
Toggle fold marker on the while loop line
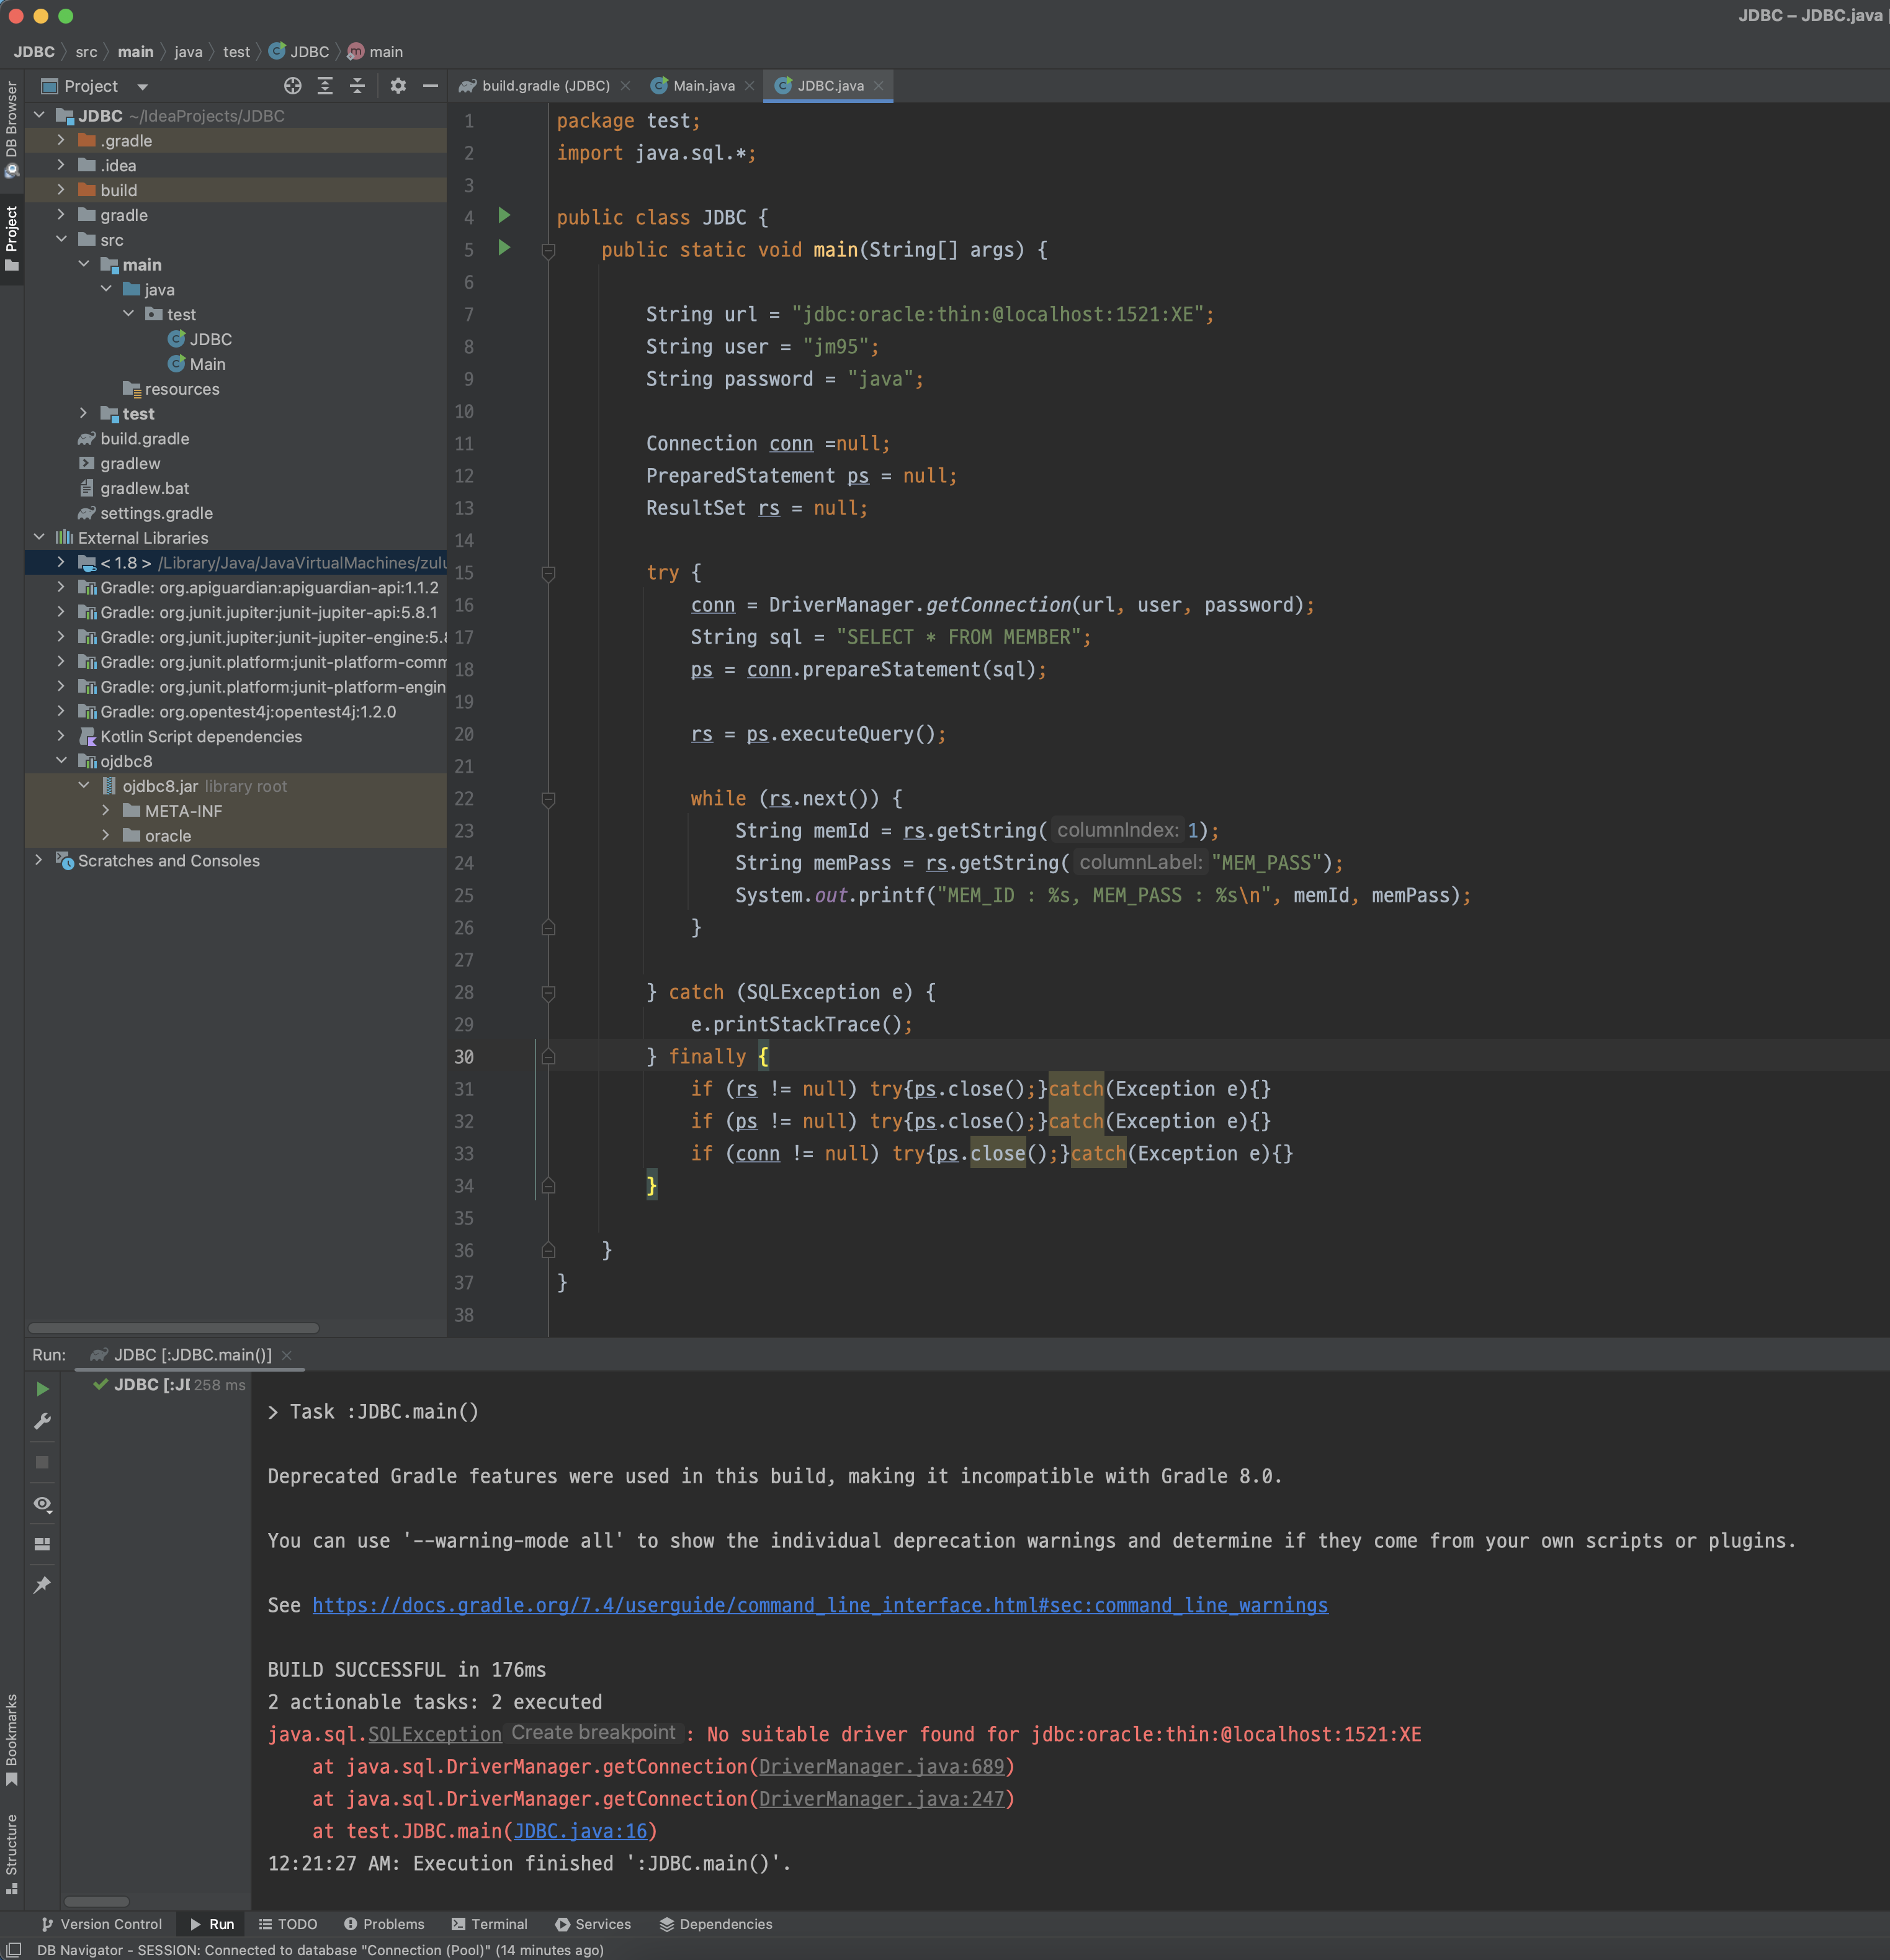tap(548, 799)
